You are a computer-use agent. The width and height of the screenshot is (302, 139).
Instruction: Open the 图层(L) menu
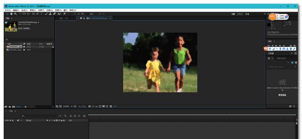[33, 10]
